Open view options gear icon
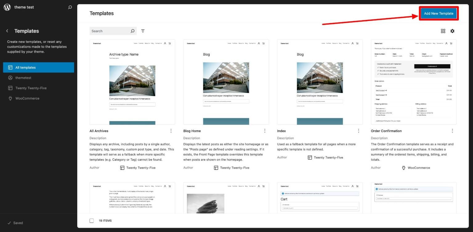The image size is (473, 232). pyautogui.click(x=452, y=31)
